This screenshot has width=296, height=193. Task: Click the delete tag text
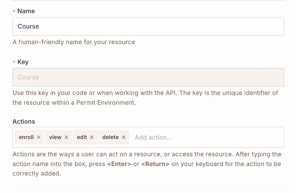[x=110, y=137]
